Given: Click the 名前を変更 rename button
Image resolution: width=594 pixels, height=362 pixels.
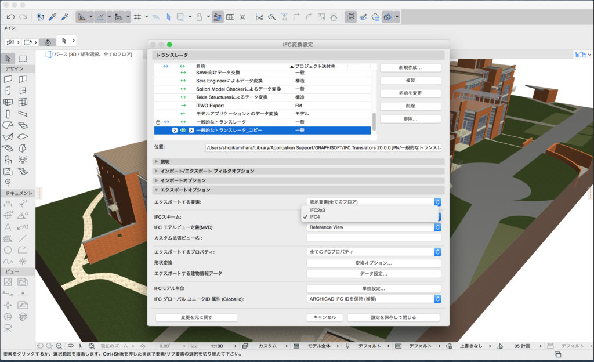Looking at the screenshot, I should pos(410,93).
